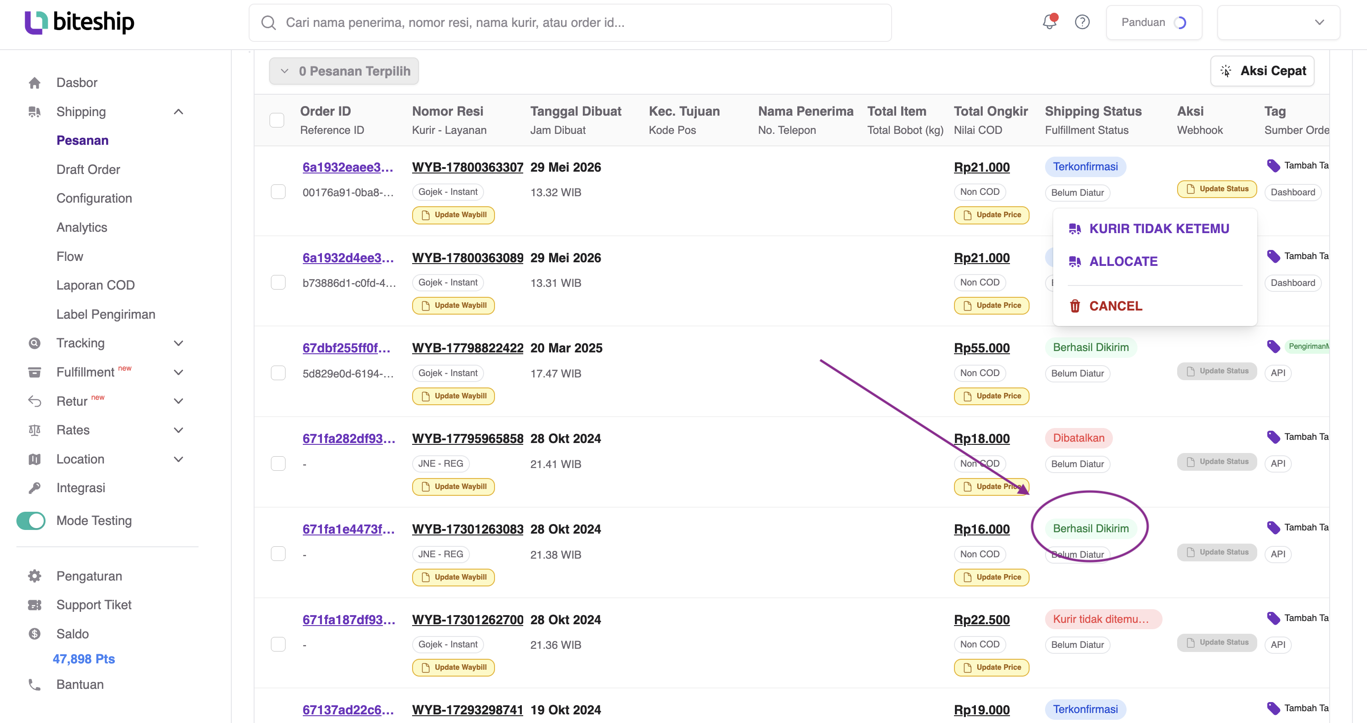Click the tag icon in the 67dbf255ff0f row
The image size is (1367, 723).
(1274, 346)
